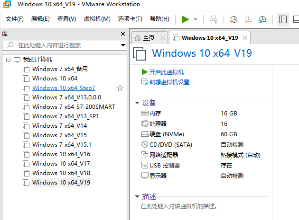This screenshot has width=299, height=220.
Task: Close the library panel with X
Action: (123, 34)
